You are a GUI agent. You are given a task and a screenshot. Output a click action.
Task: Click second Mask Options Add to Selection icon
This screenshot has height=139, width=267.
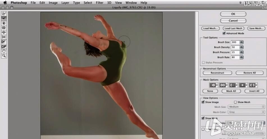point(222,85)
